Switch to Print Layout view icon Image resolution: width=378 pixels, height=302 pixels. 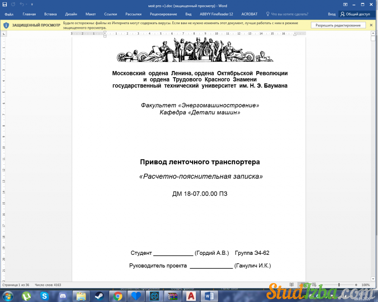(303, 285)
